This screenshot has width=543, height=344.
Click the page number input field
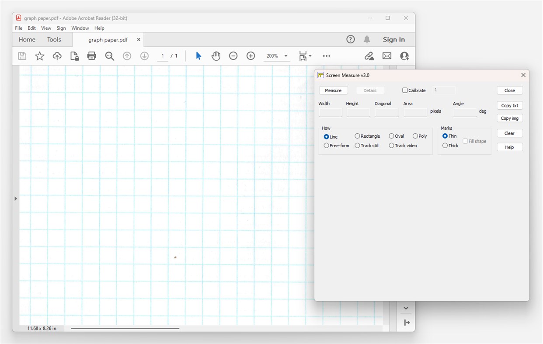click(162, 56)
